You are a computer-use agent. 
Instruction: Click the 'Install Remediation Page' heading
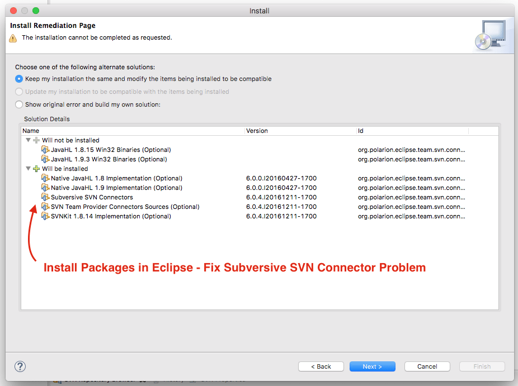[53, 25]
